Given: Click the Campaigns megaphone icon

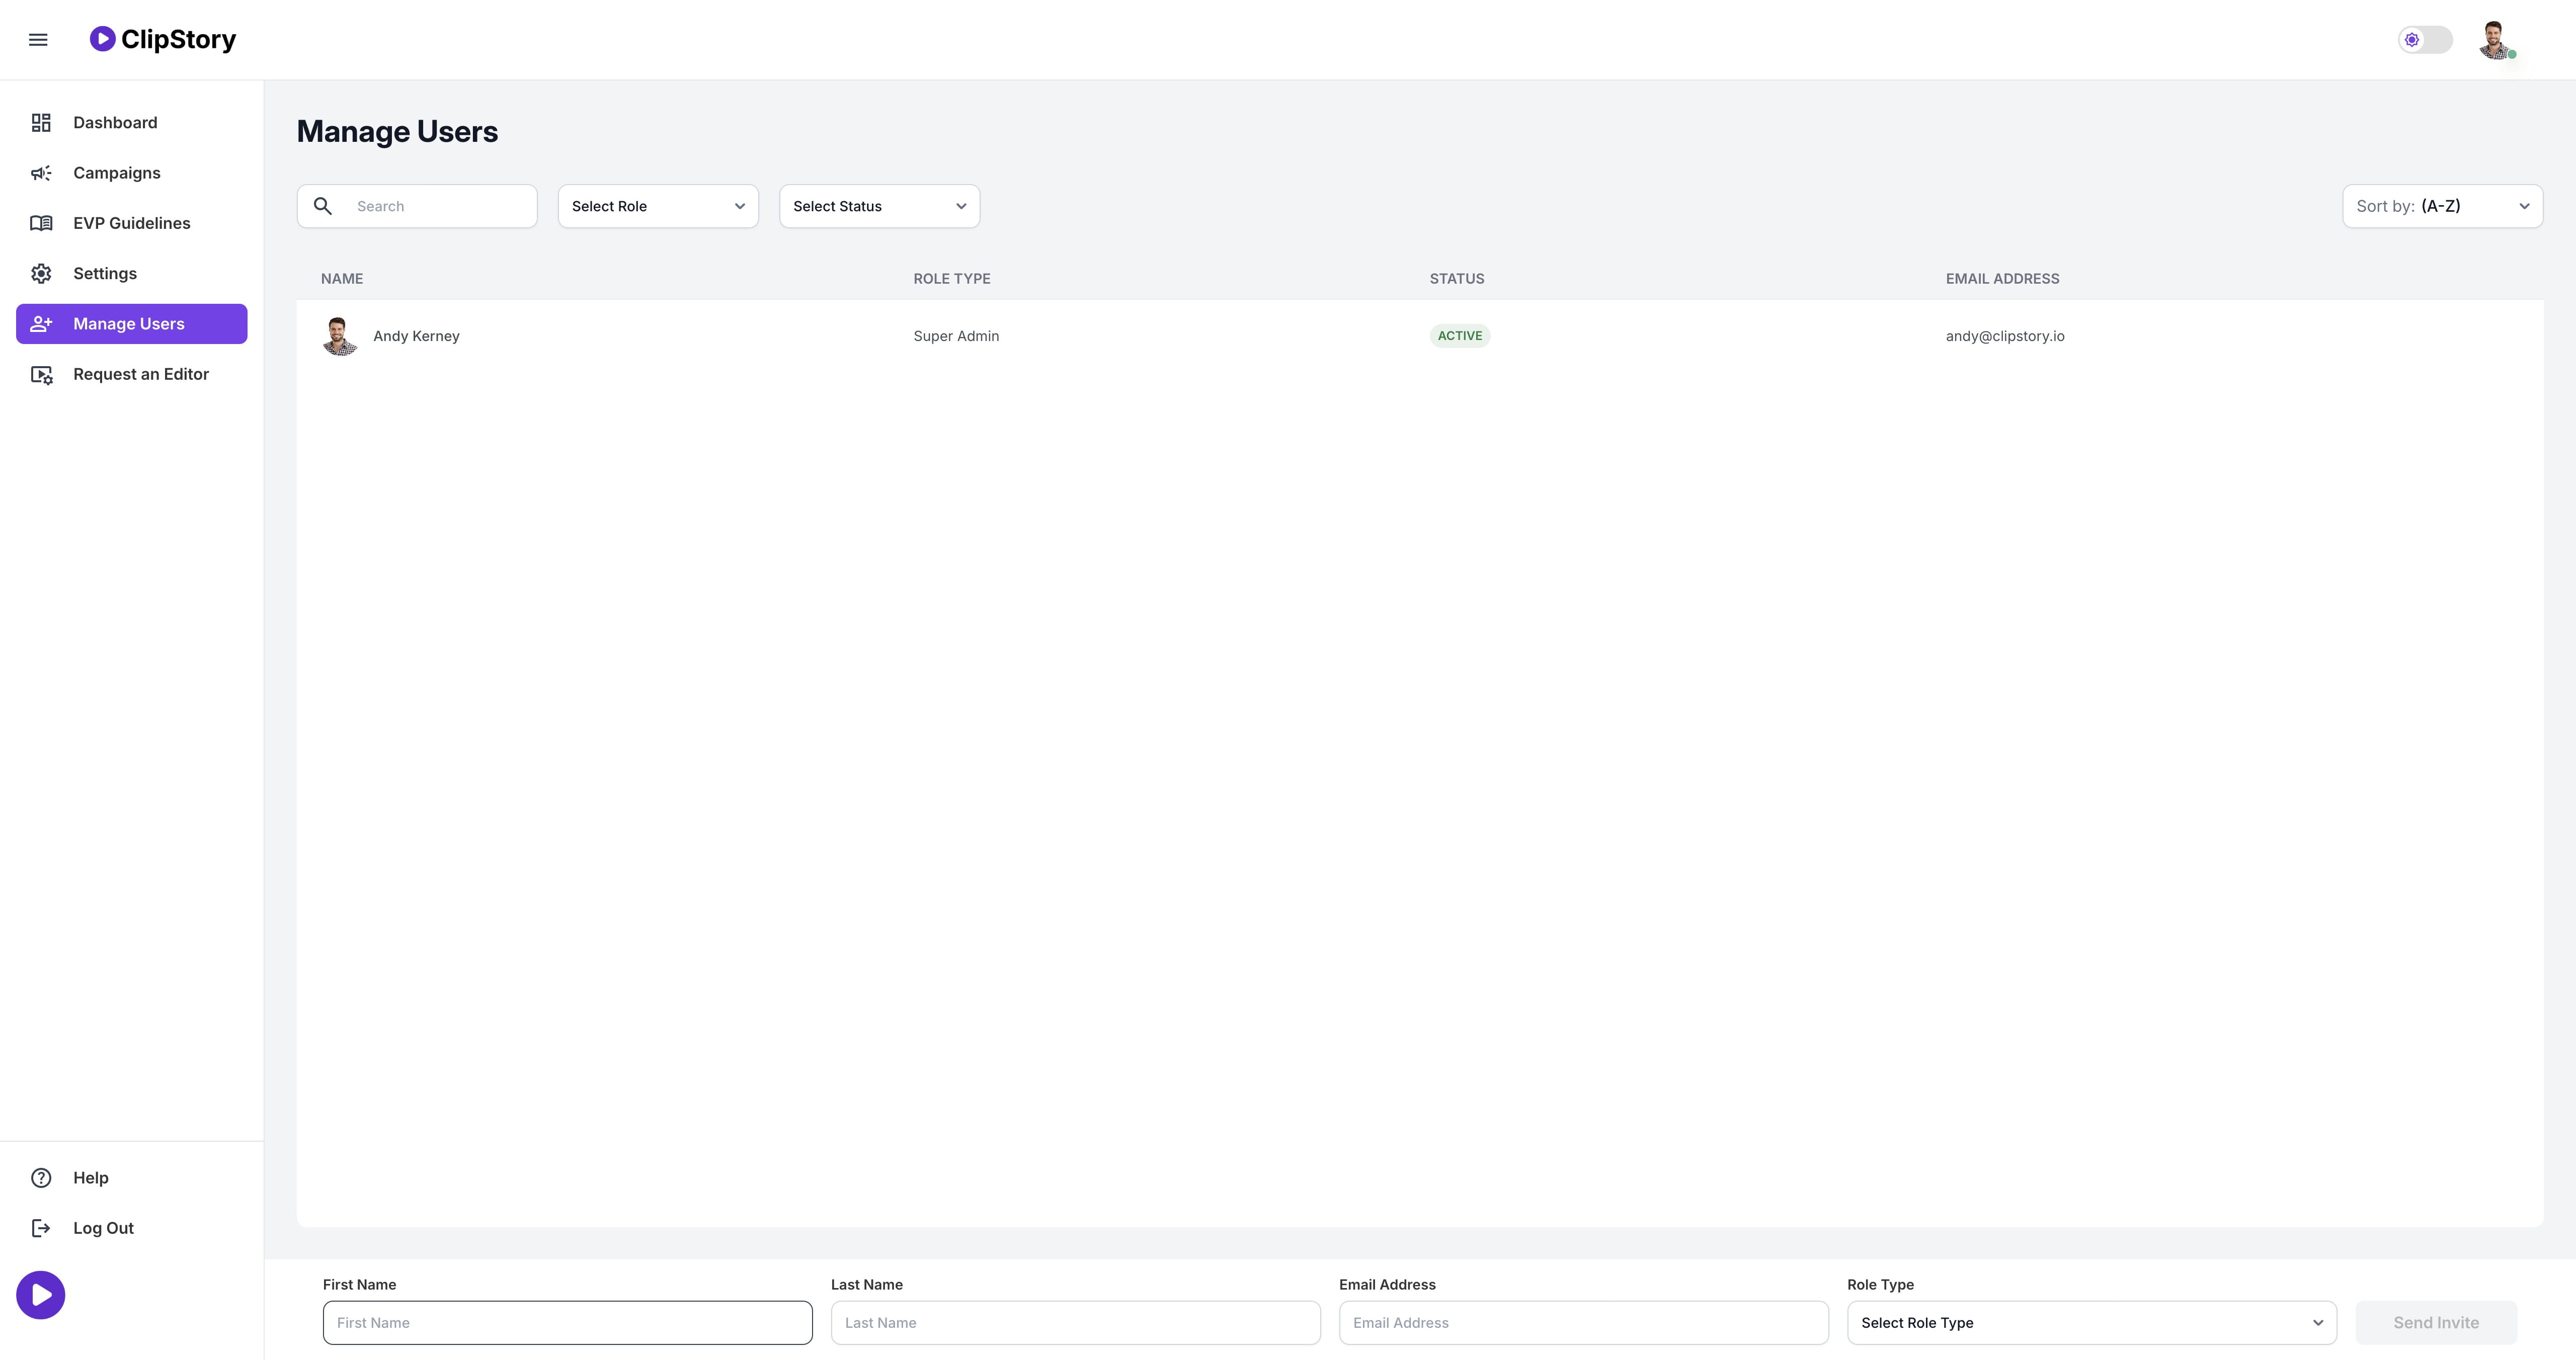Looking at the screenshot, I should click(x=41, y=173).
